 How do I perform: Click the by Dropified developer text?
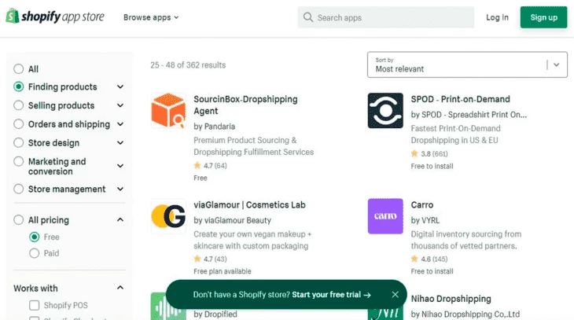click(x=215, y=314)
